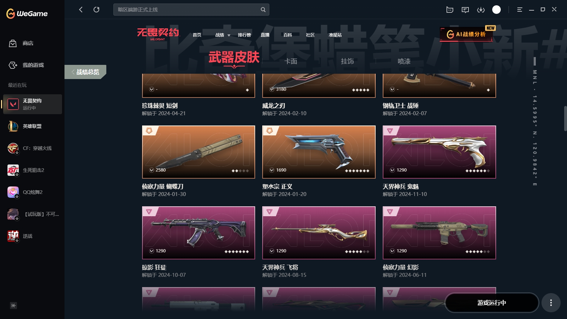
Task: Collapse the sidebar with the bottom-left arrow icon
Action: 13,306
